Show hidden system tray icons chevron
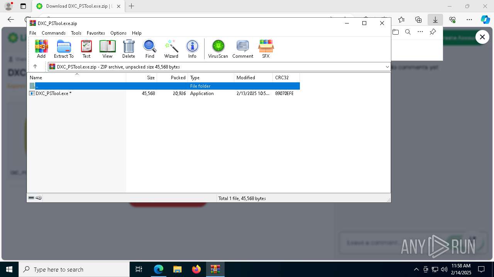 (x=416, y=269)
